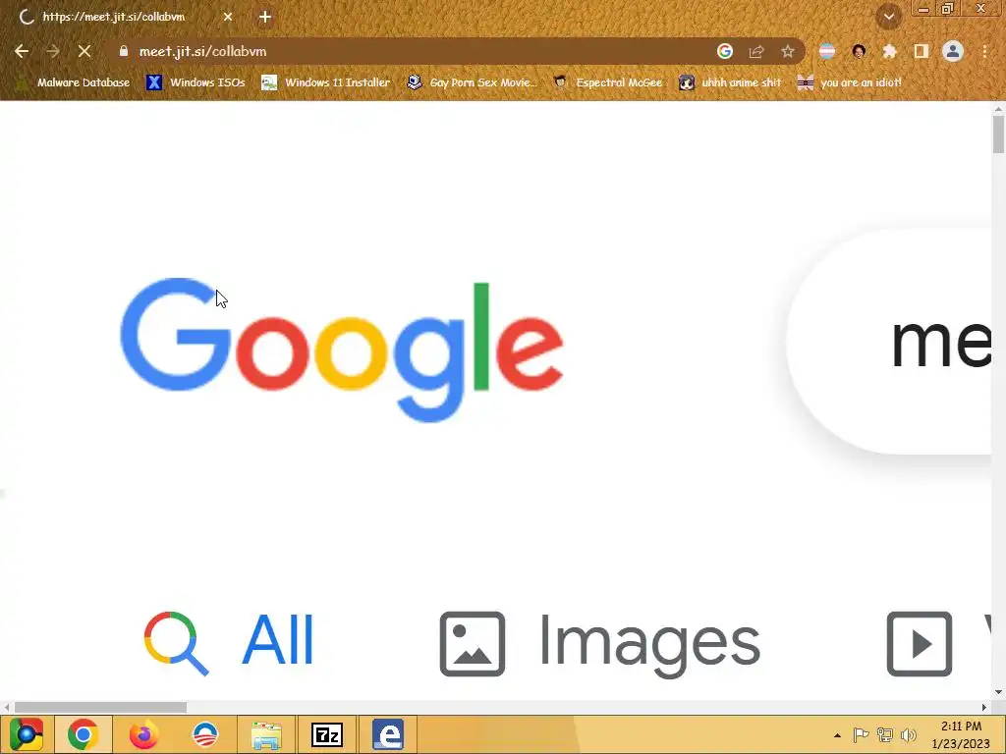This screenshot has height=754, width=1006.
Task: Open the Start menu button
Action: click(26, 734)
